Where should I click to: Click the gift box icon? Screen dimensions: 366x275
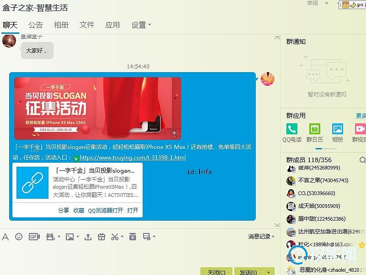pyautogui.click(x=101, y=237)
